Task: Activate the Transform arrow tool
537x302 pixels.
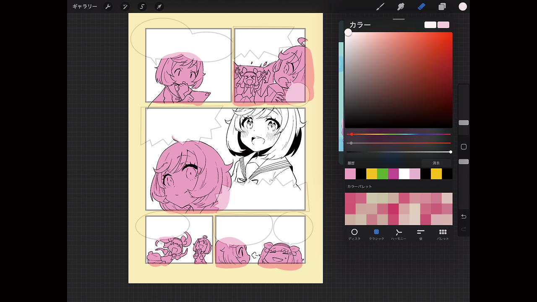Action: pos(159,7)
